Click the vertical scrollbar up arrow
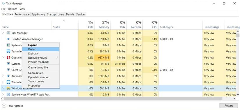The image size is (240, 110). (238, 32)
